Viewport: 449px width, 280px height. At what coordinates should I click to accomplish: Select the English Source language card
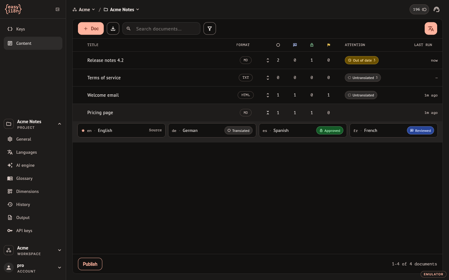(x=121, y=130)
